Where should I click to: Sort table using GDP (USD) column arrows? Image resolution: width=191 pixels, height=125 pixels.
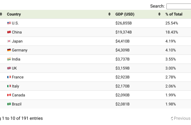pyautogui.click(x=159, y=14)
